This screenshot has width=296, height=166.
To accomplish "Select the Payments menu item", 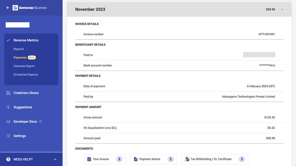I will [x=20, y=58].
